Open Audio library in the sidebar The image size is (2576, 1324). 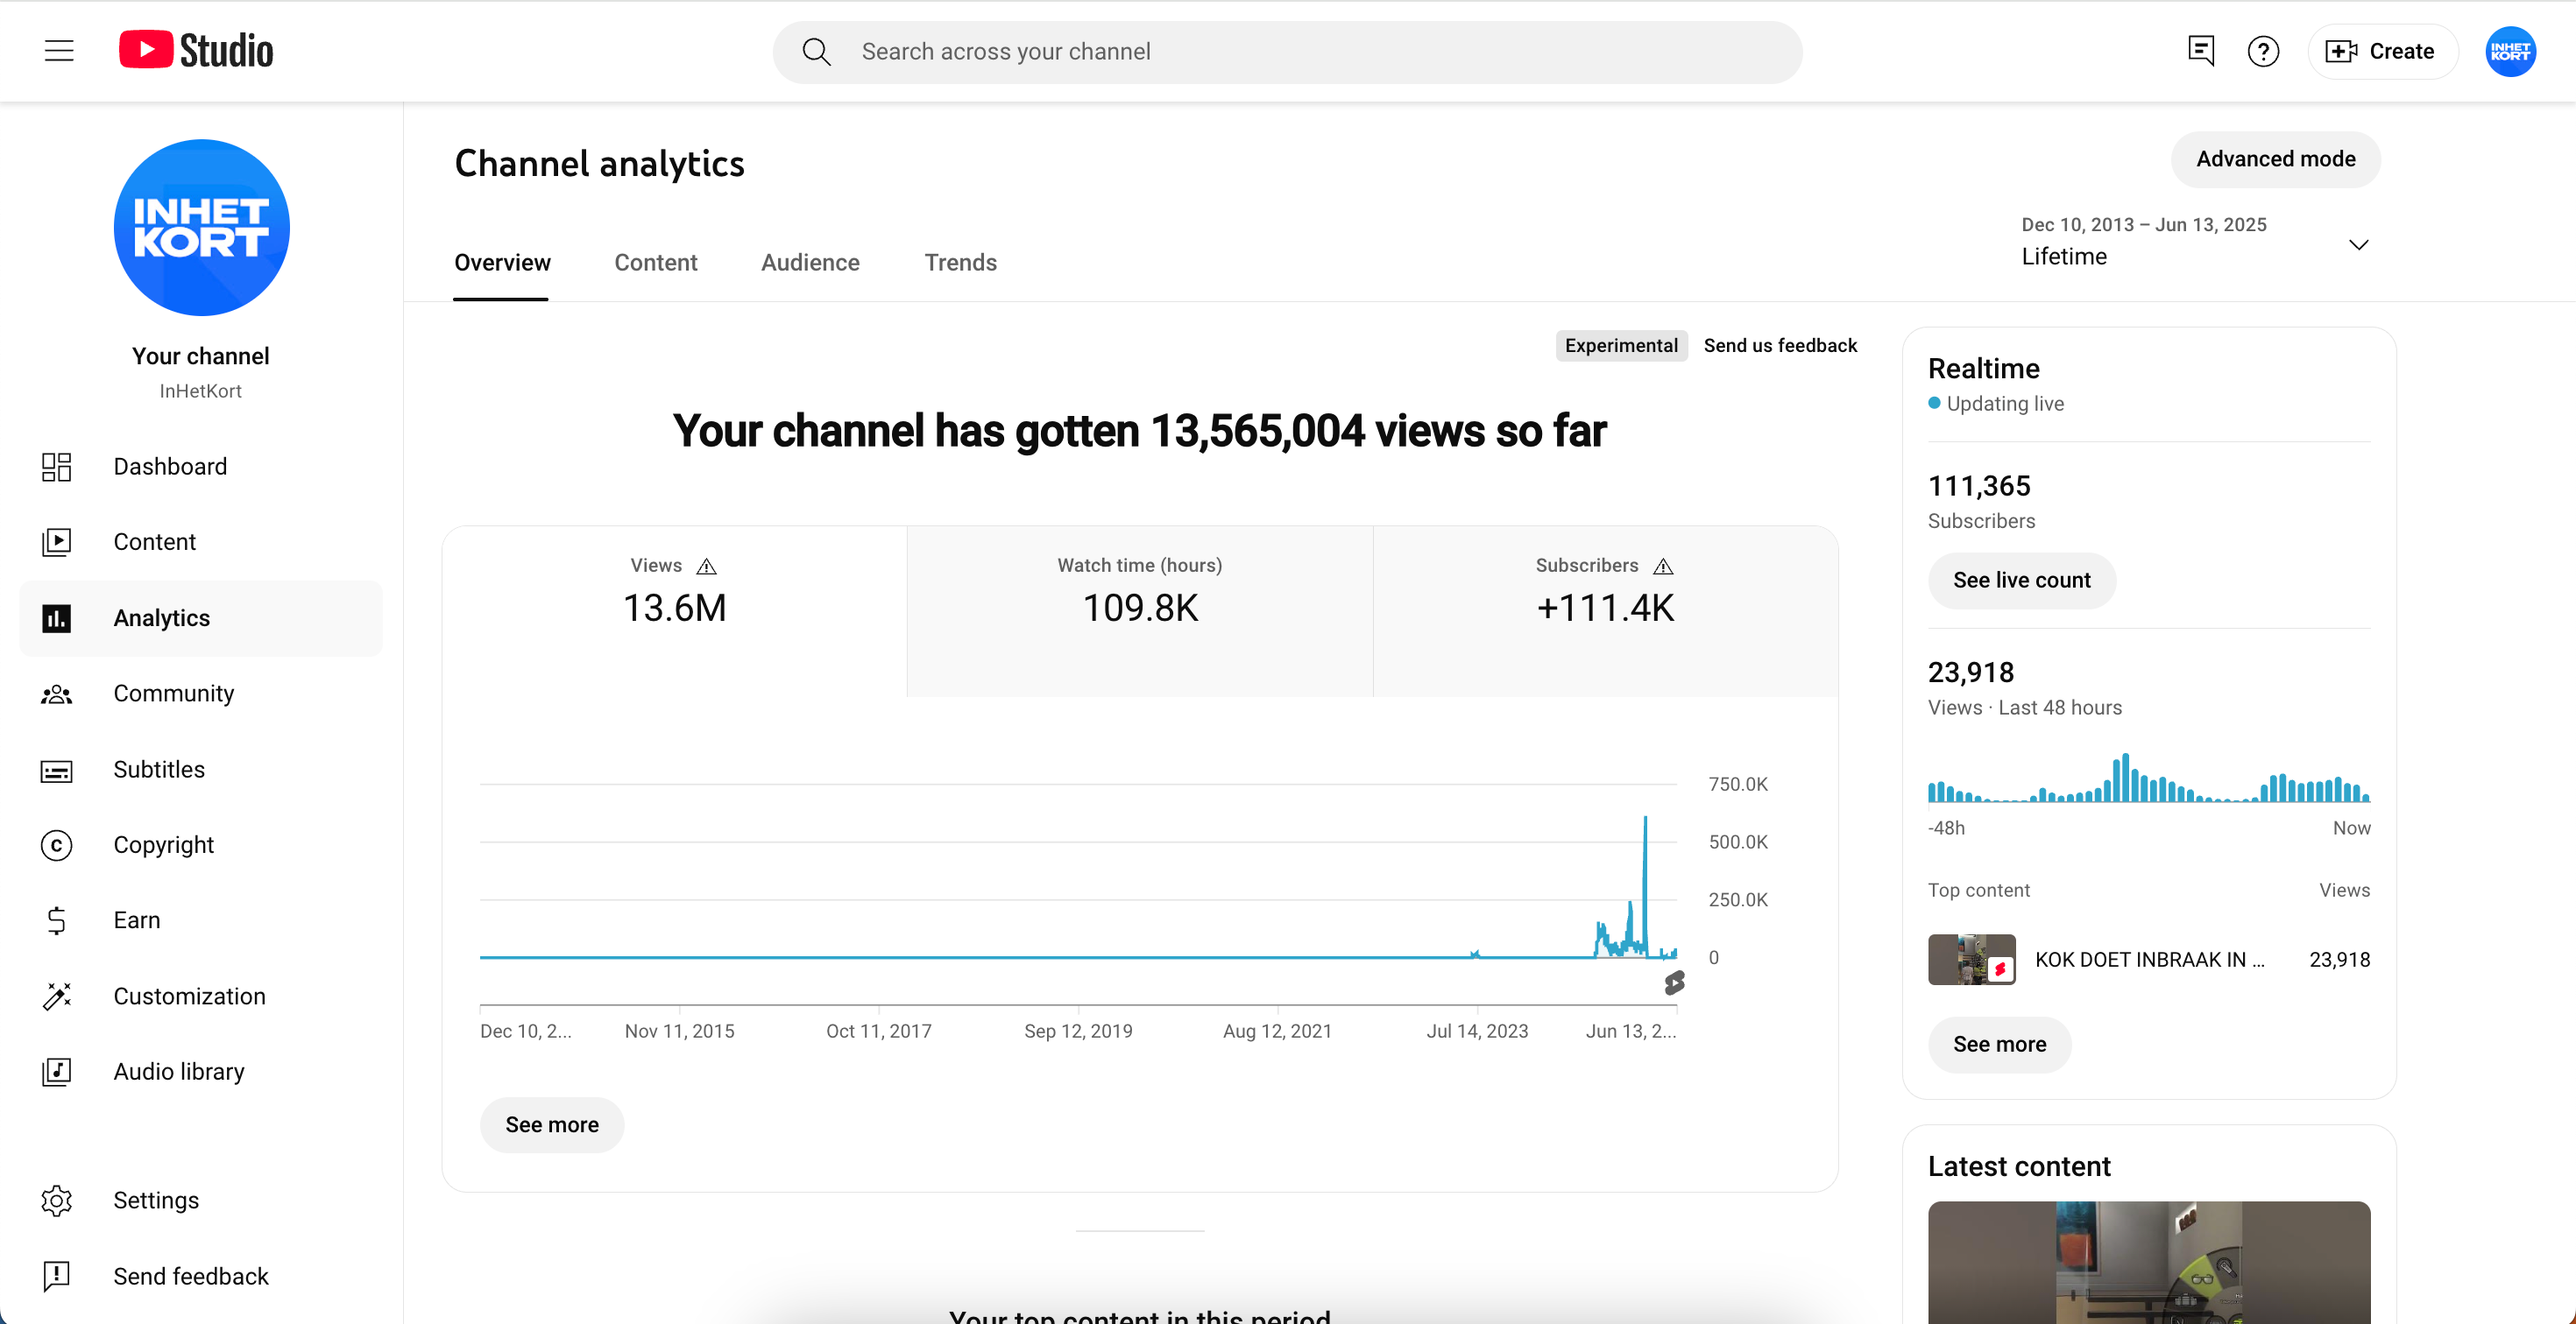[x=201, y=1071]
